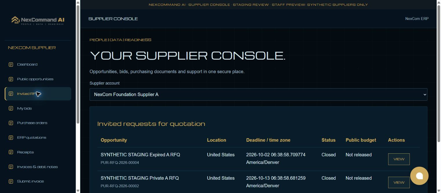Click the Public opportunities sidebar icon
The height and width of the screenshot is (193, 441).
[x=11, y=79]
